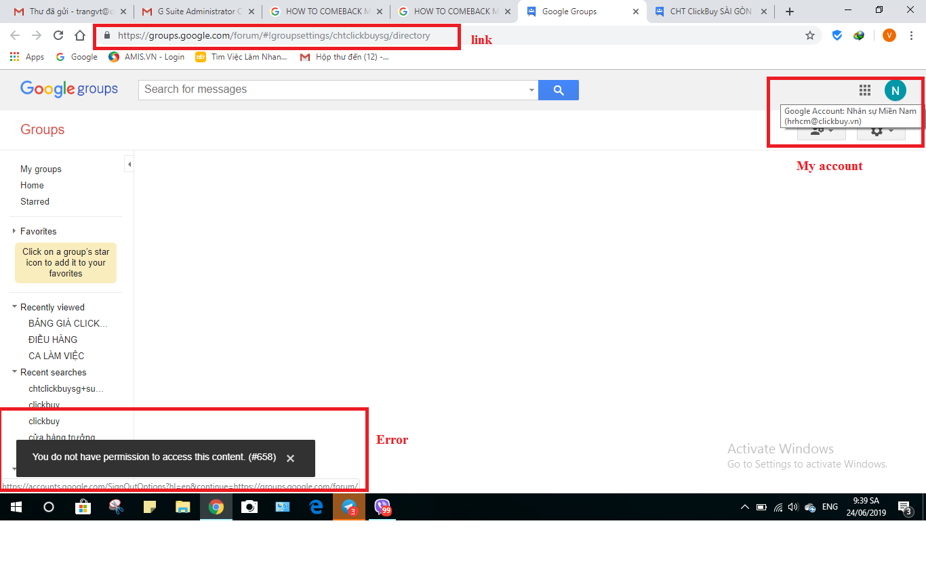Image resolution: width=926 pixels, height=576 pixels.
Task: Switch to CHT ClickBuy SÀI GÒN tab
Action: pos(710,12)
